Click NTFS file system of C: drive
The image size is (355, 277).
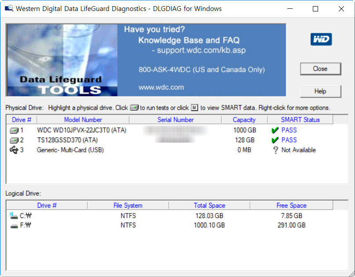pos(128,216)
